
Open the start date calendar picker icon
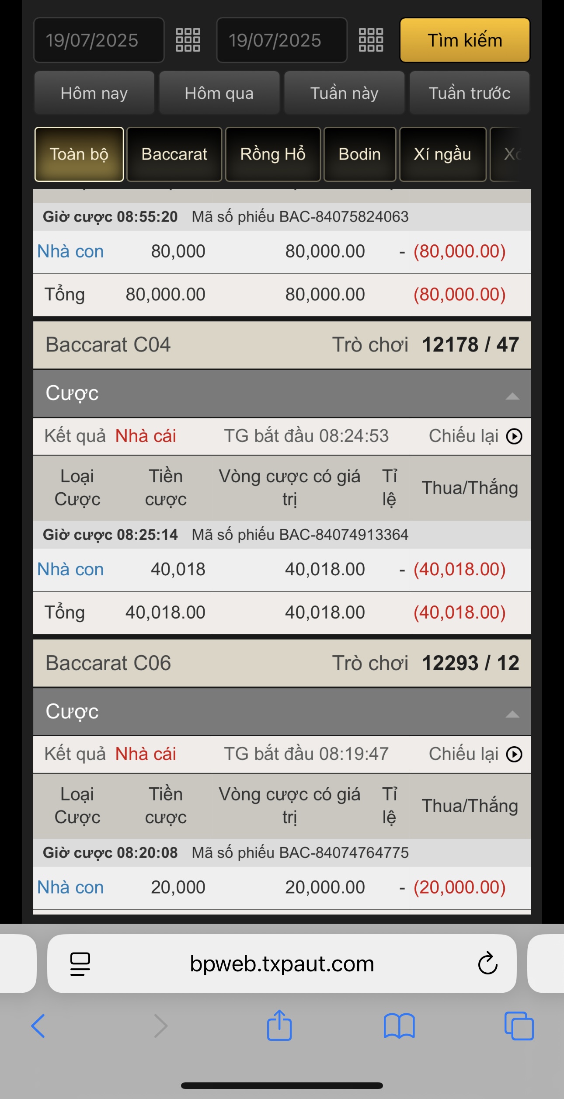188,40
